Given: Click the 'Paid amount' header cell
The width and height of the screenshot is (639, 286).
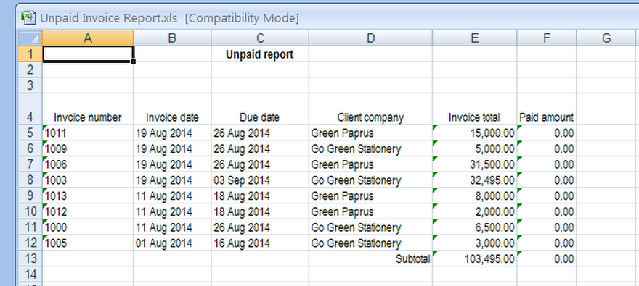Looking at the screenshot, I should [x=547, y=109].
